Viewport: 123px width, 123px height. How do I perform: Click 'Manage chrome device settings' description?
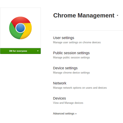(x=72, y=72)
